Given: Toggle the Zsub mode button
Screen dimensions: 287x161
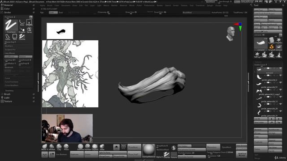Looking at the screenshot, I should (x=61, y=13).
